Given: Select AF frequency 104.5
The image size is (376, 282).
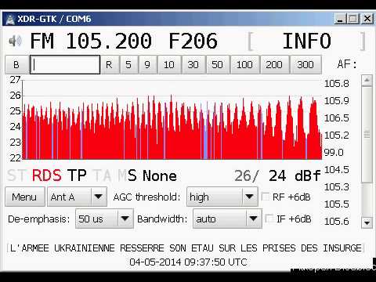Looking at the screenshot, I should 337,170.
